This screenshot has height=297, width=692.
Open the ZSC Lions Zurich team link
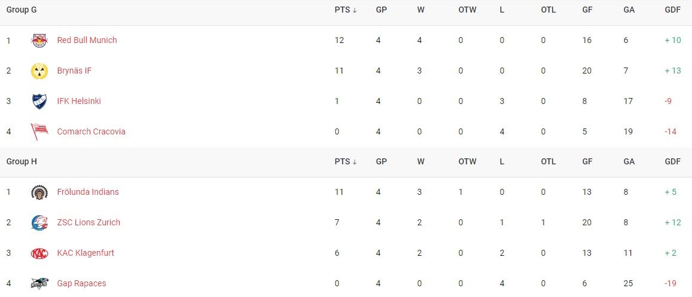click(x=89, y=222)
